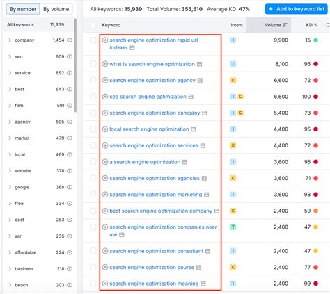Click the Transactional intent badge for 'companies near me'

pos(233,227)
